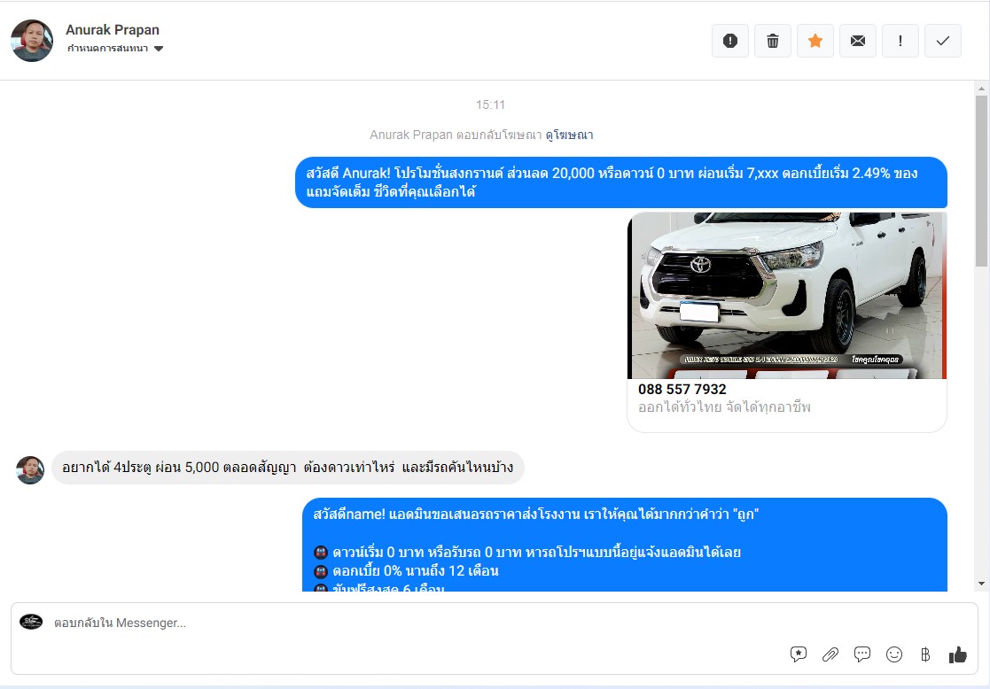This screenshot has width=990, height=689.
Task: Open attachment picker with paperclip icon
Action: click(830, 654)
